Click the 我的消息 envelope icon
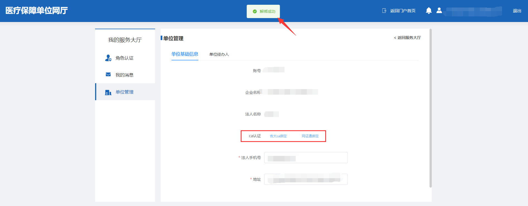 108,75
